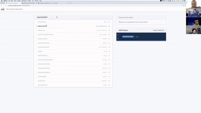Click the browser reload icon
Image resolution: width=201 pixels, height=113 pixels.
click(x=6, y=6)
